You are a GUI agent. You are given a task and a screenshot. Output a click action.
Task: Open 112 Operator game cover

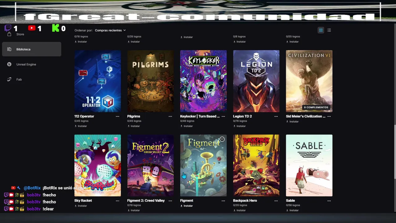point(97,81)
